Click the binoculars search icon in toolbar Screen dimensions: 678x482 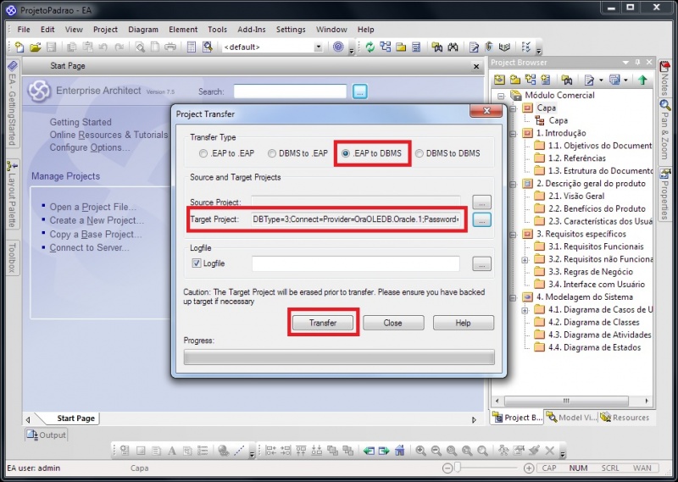tap(453, 47)
